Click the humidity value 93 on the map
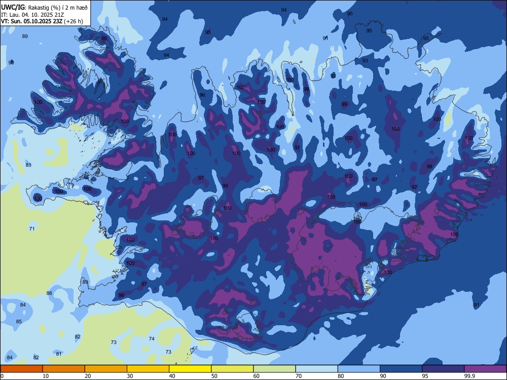This screenshot has width=507, height=380. [365, 61]
